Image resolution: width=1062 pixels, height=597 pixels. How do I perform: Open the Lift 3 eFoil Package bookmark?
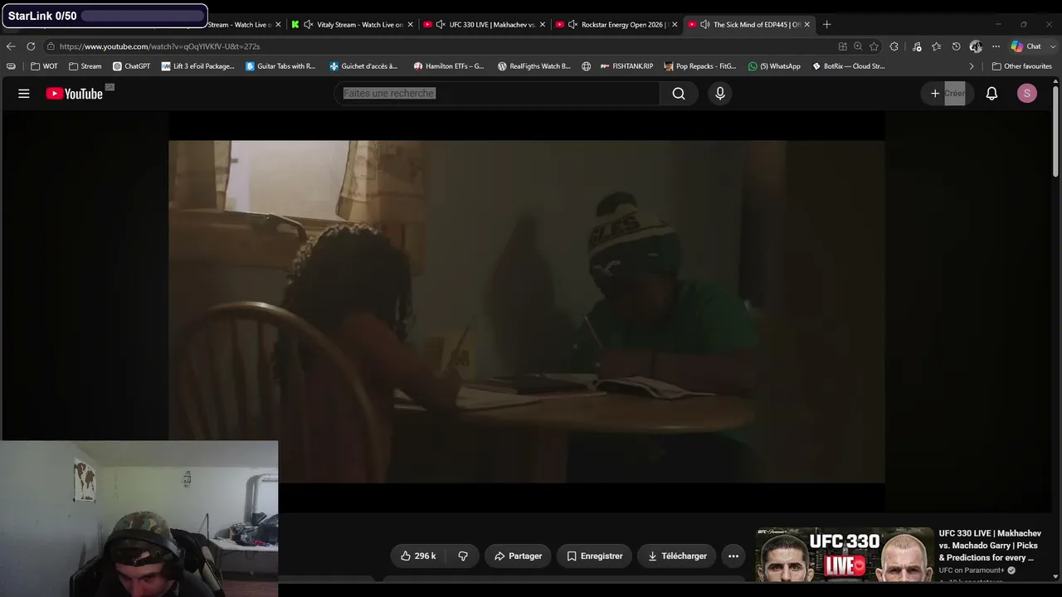tap(198, 66)
